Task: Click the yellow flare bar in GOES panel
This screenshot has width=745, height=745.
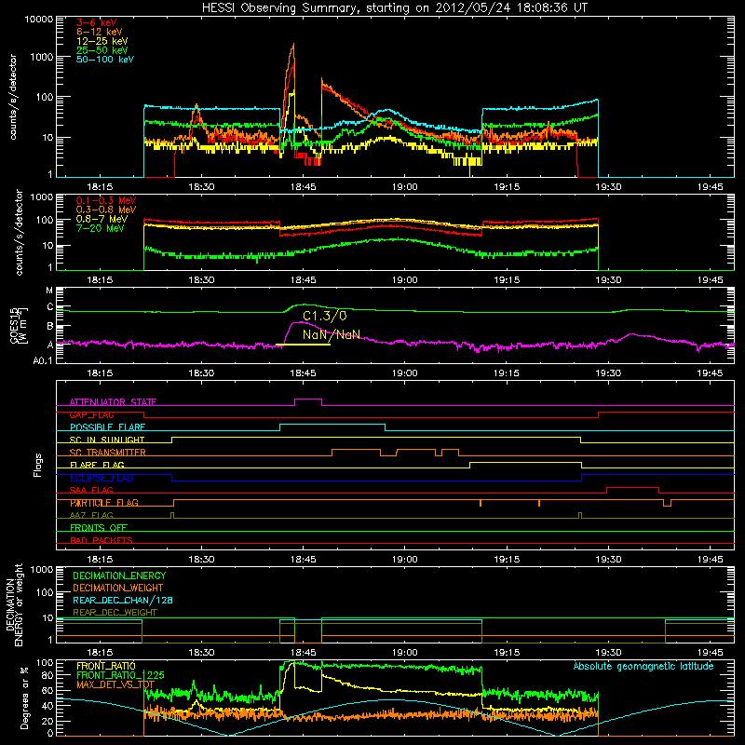Action: point(303,345)
